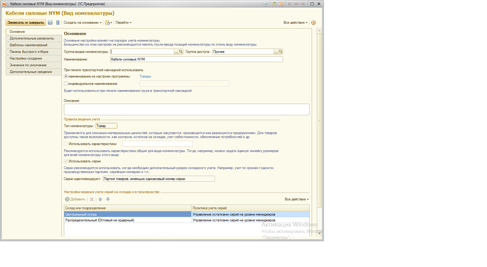Click the vertical scrollbar up arrow
This screenshot has height=267, width=487.
coord(319,30)
